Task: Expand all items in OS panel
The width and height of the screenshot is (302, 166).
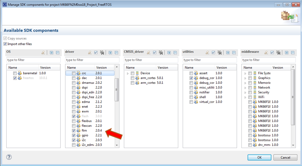Action: 52,53
